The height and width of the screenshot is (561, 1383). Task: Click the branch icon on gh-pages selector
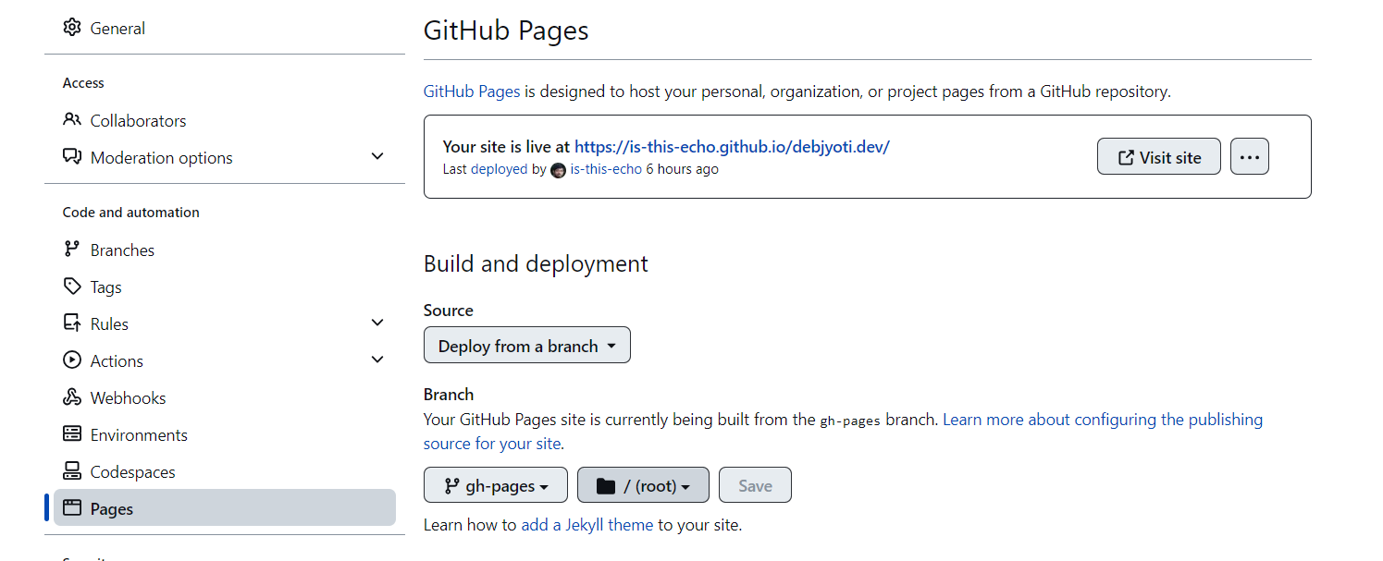(x=452, y=486)
